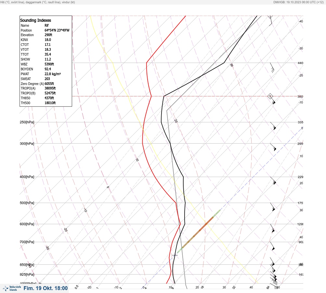
Task: Click the WBZ value 5390ft
Action: click(x=49, y=64)
